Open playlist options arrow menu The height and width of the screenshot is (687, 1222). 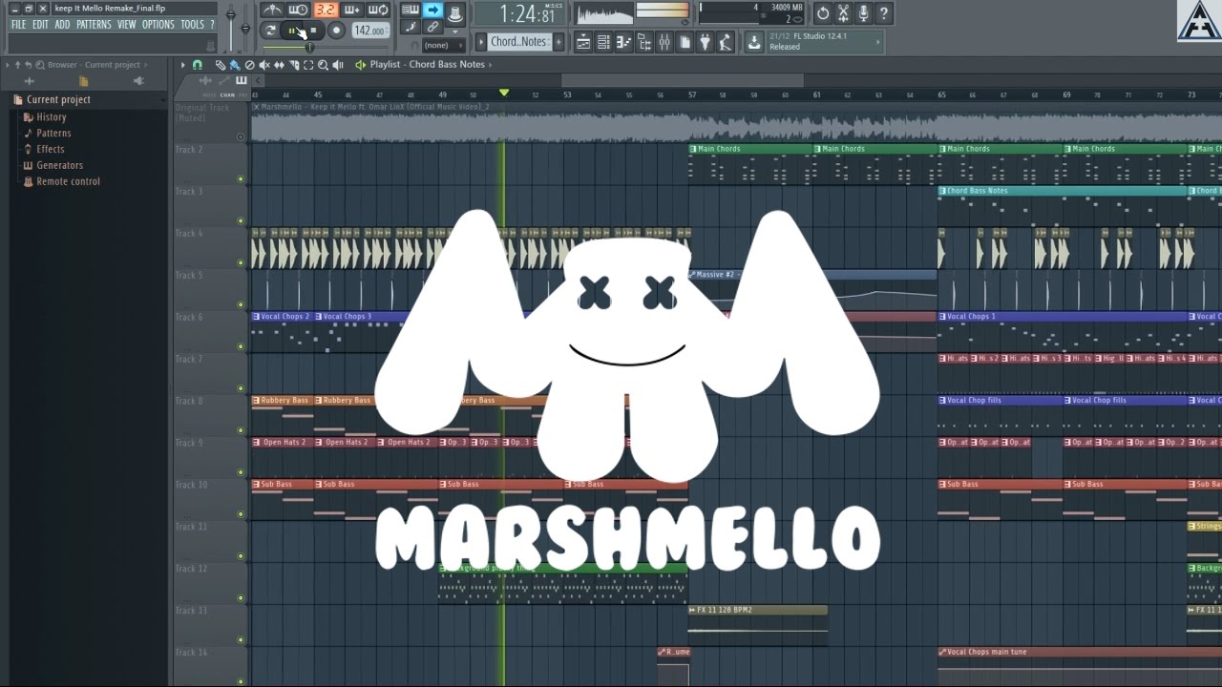click(183, 65)
